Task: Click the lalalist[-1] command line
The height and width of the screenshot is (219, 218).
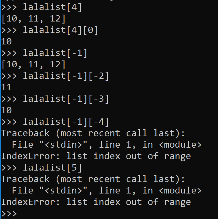Action: click(55, 53)
